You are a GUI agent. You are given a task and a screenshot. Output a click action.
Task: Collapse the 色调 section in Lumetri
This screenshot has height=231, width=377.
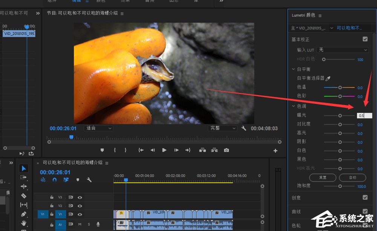pos(293,106)
